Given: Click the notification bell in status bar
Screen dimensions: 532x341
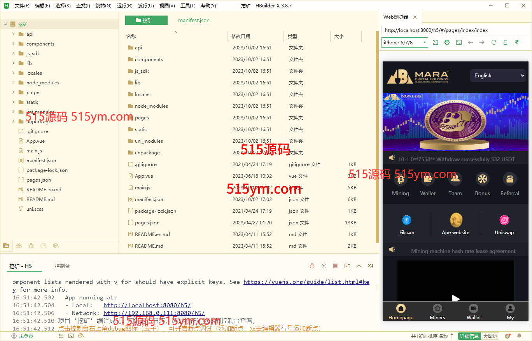Looking at the screenshot, I should [519, 336].
